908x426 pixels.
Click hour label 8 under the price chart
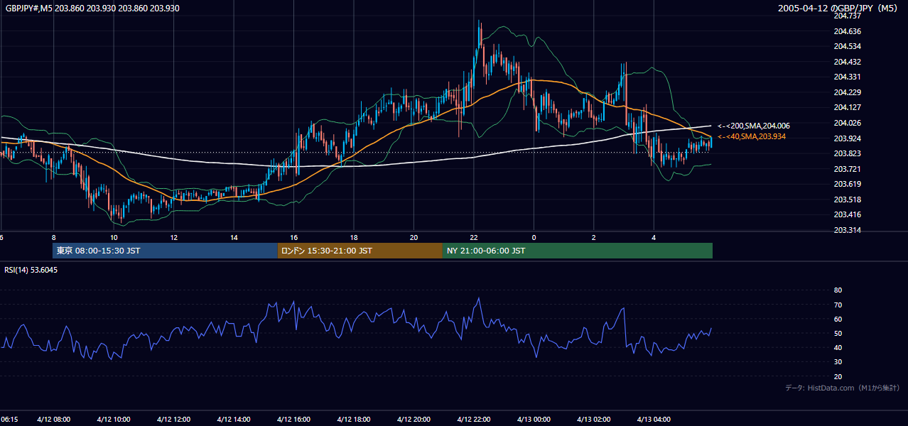(x=53, y=237)
